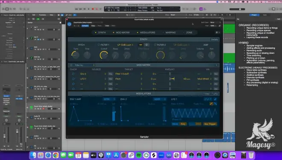Click the Undo button in Sampler header
282x160 pixels.
[107, 26]
